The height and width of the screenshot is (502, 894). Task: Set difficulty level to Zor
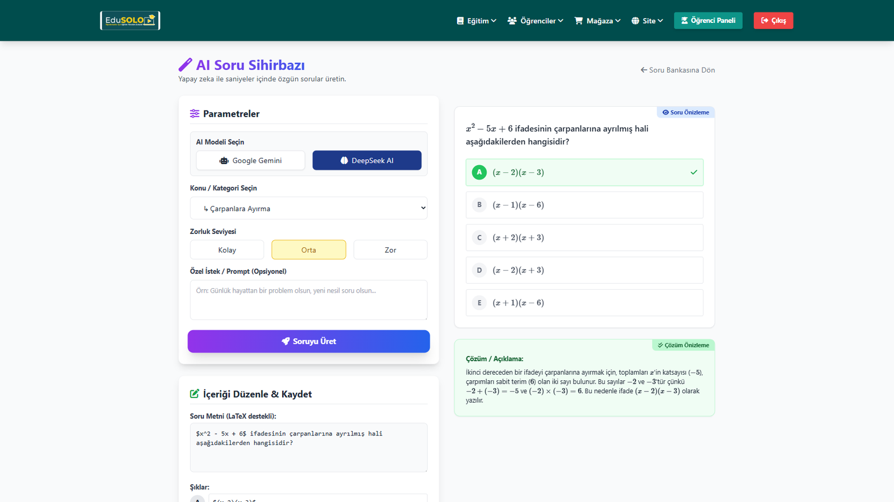pyautogui.click(x=390, y=250)
